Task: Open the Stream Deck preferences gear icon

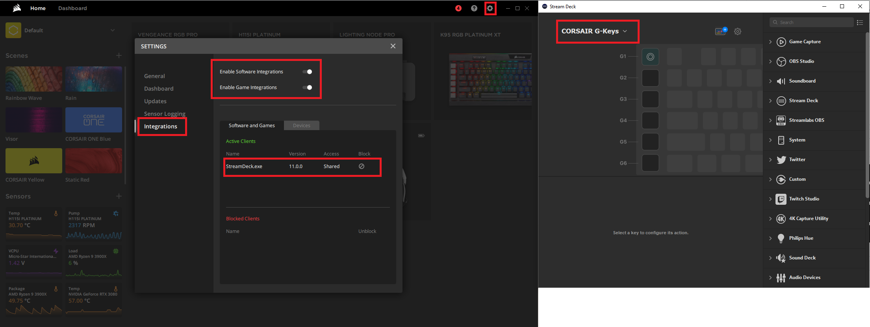Action: pyautogui.click(x=738, y=31)
